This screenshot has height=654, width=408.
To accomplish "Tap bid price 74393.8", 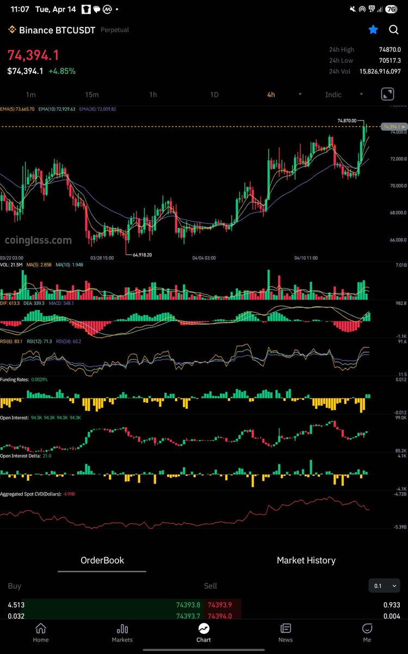I will click(188, 605).
